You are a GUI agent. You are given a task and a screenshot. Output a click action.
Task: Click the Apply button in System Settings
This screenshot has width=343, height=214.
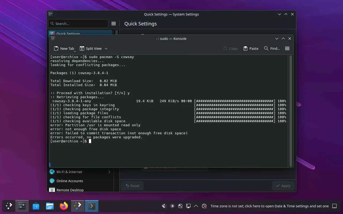pos(283,186)
